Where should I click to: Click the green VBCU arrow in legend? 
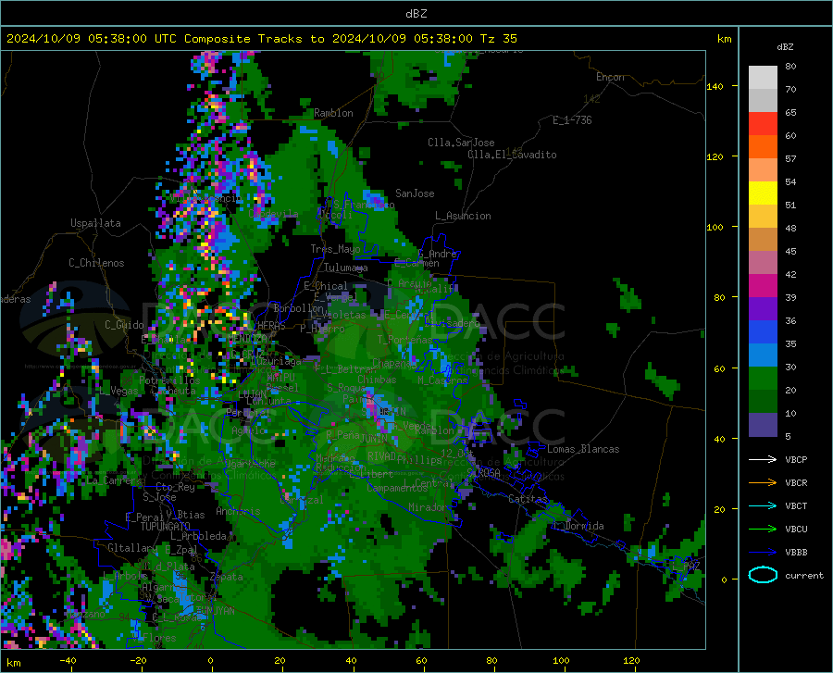(x=763, y=530)
